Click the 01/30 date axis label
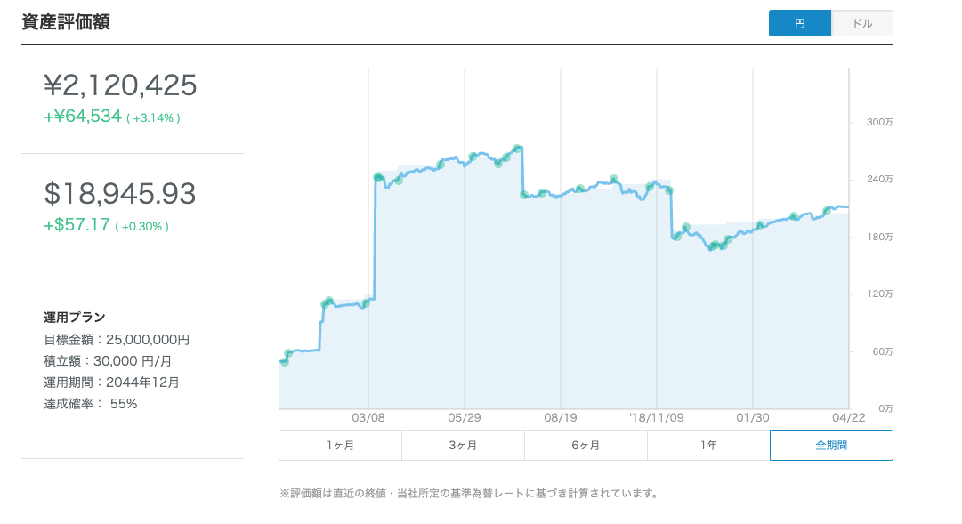This screenshot has height=524, width=962. (753, 416)
